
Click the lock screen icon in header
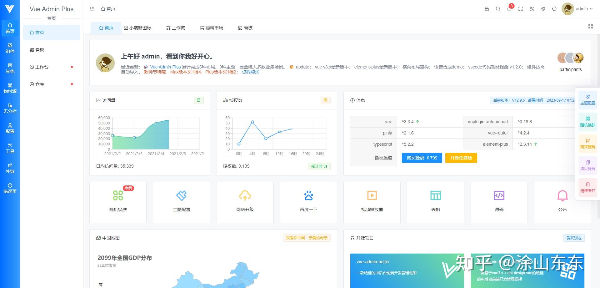point(487,9)
